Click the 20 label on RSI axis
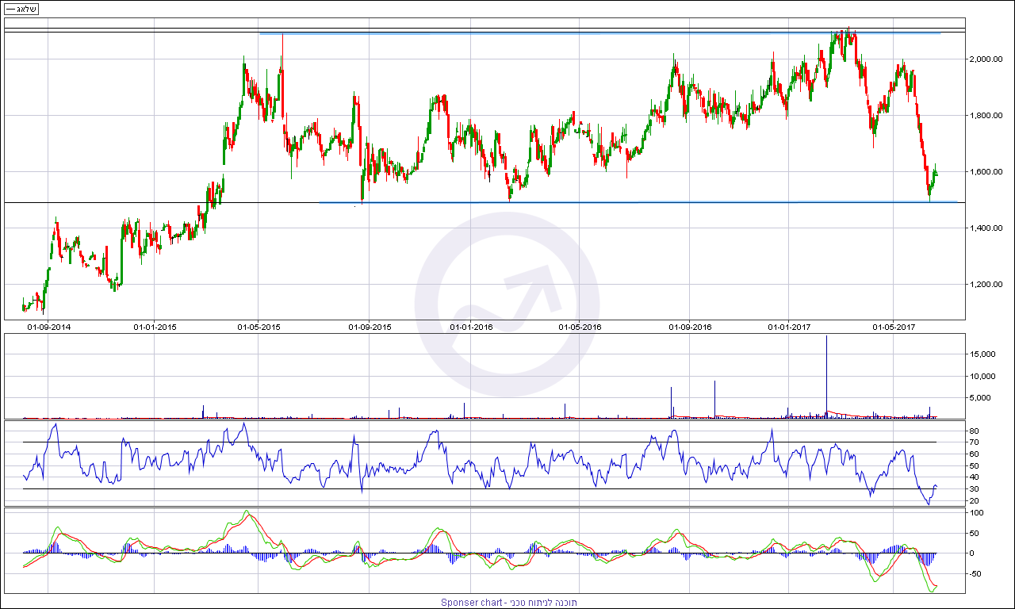This screenshot has height=609, width=1015. 974,500
